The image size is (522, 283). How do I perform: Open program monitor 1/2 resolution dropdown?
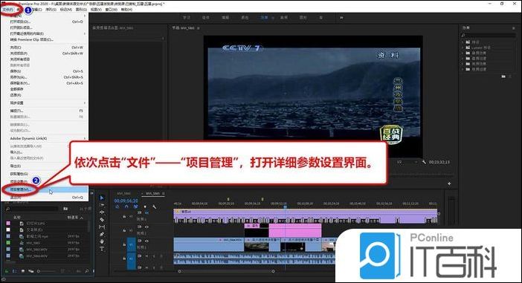[x=407, y=162]
